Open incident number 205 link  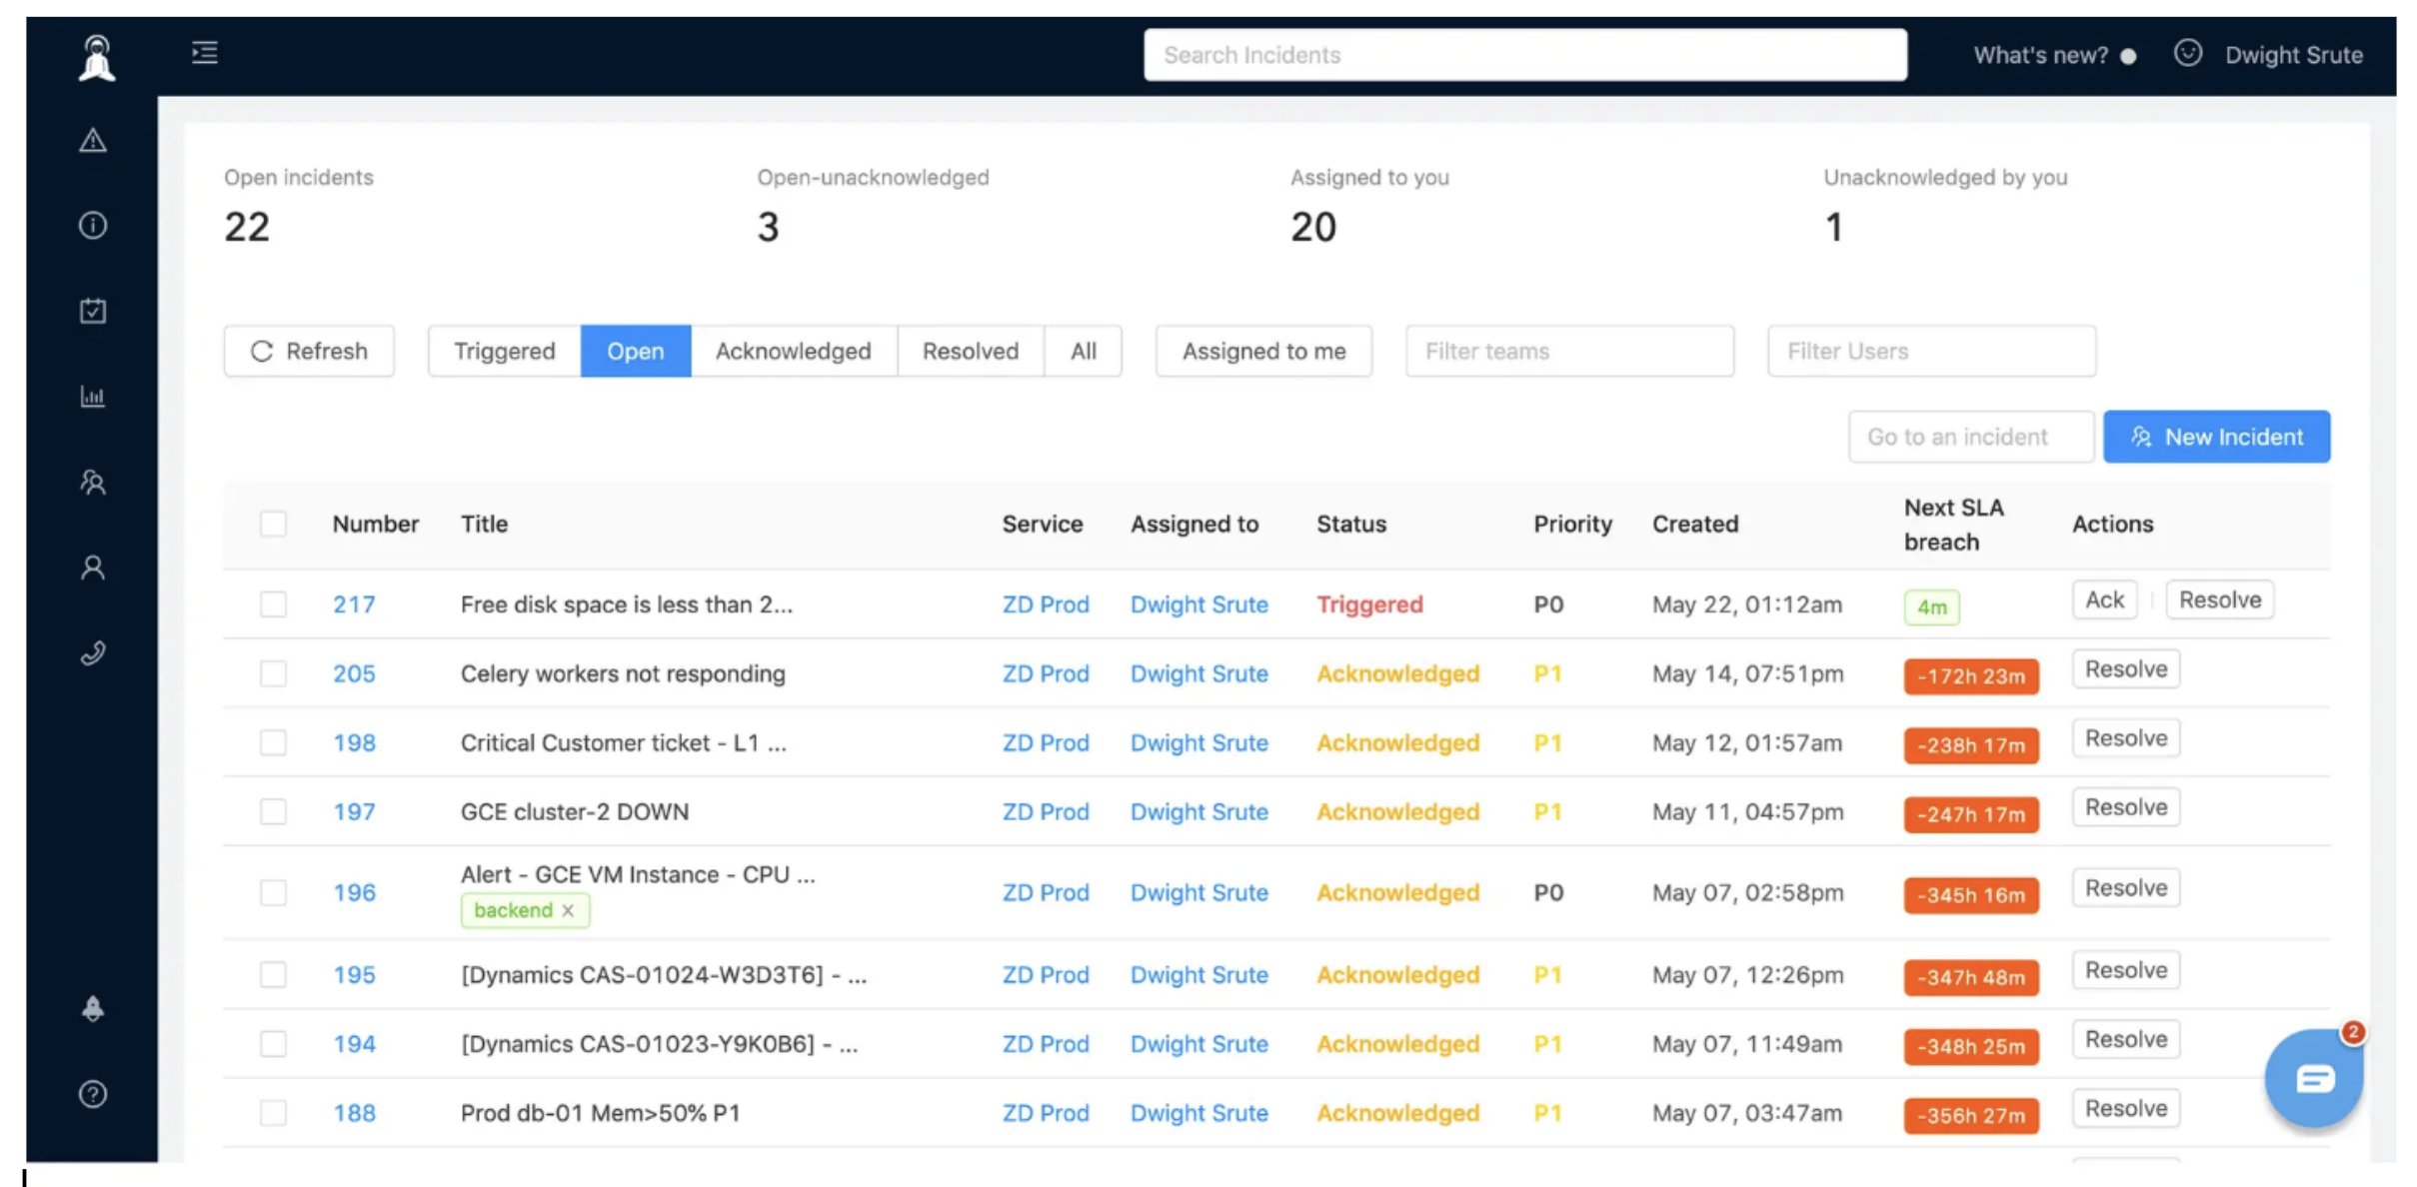point(354,673)
